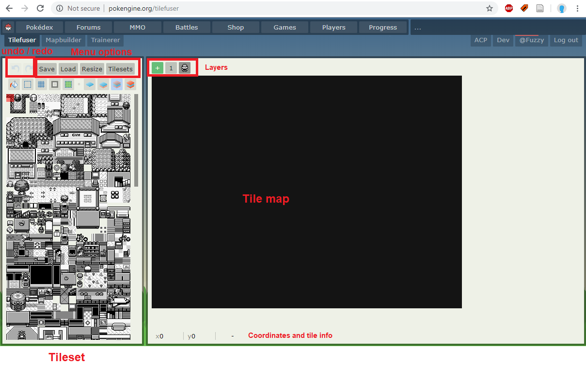Select the dashed rectangle selection tool
The height and width of the screenshot is (366, 586).
pyautogui.click(x=28, y=84)
